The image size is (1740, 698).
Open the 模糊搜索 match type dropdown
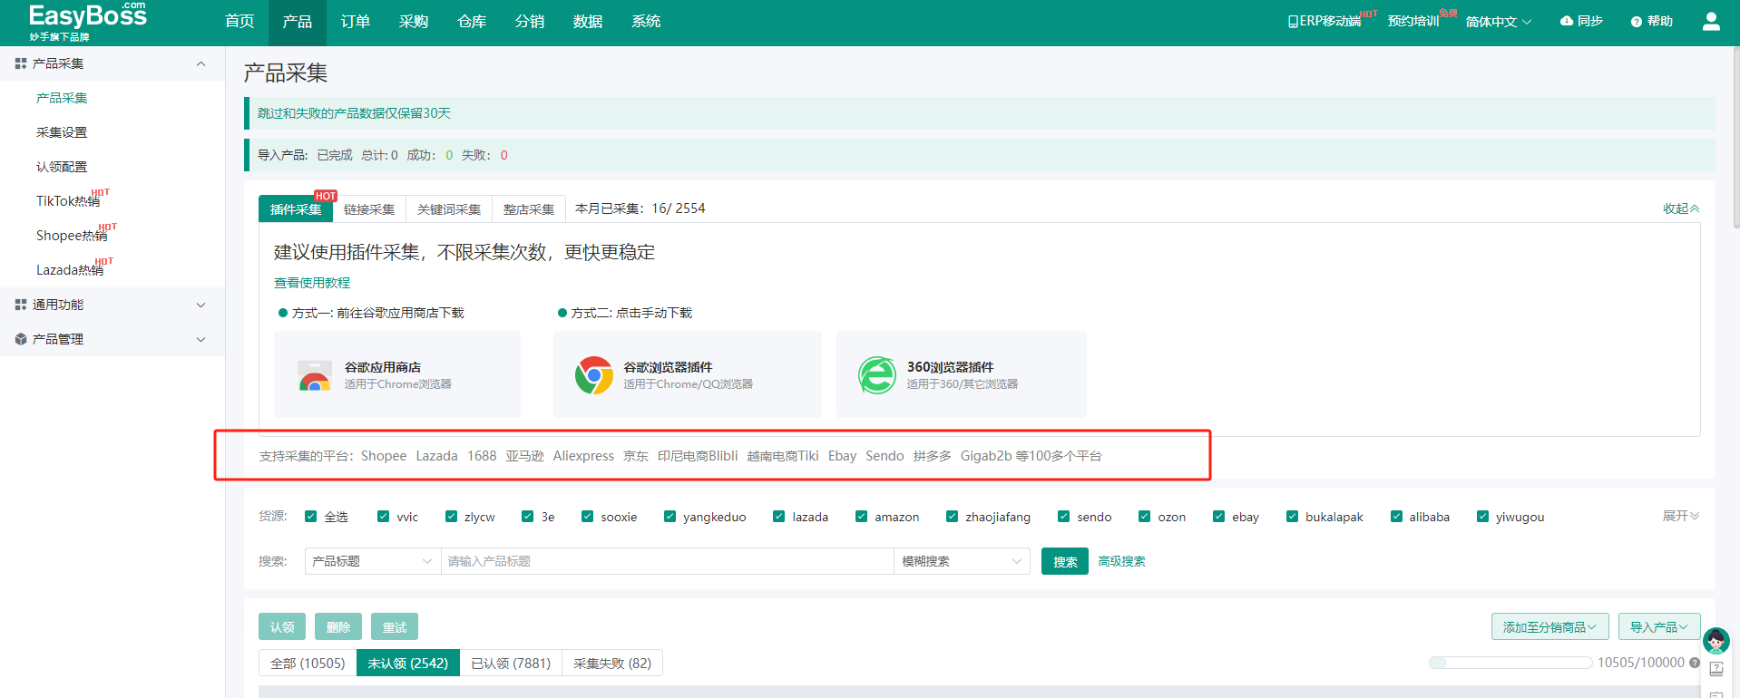962,561
